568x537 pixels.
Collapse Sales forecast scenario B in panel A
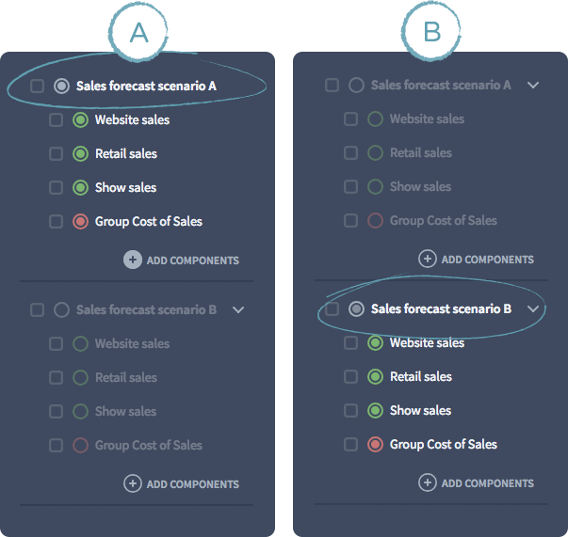238,310
